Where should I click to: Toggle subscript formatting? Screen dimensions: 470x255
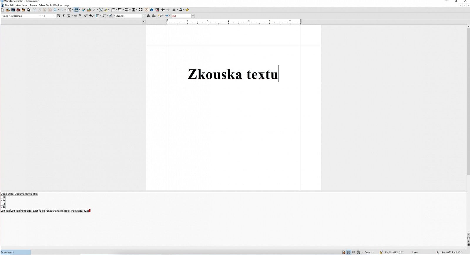pos(81,16)
